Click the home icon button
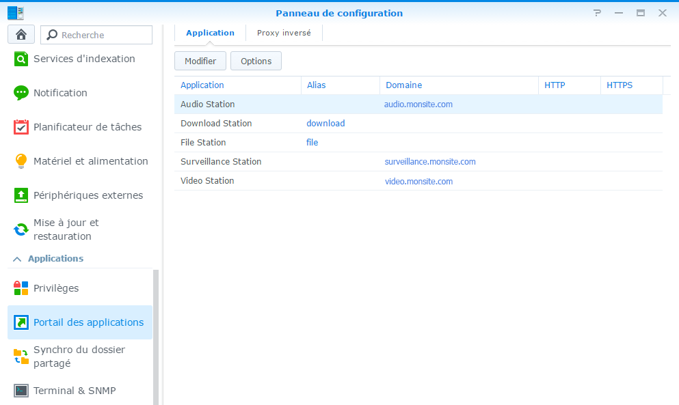 coord(21,35)
